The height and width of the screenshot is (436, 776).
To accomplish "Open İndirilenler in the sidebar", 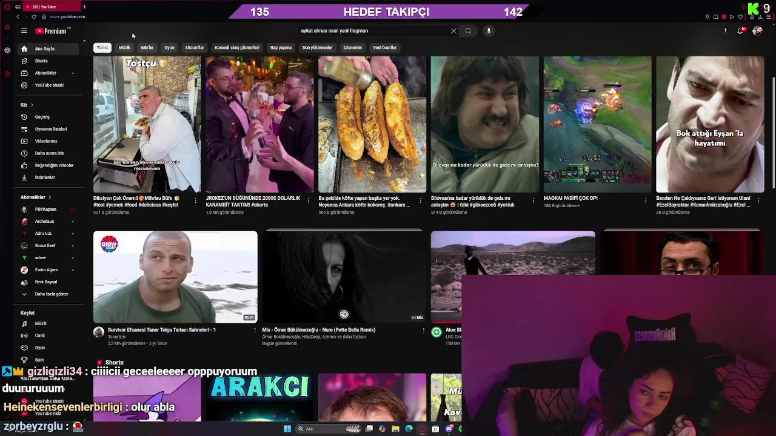I will pyautogui.click(x=49, y=177).
